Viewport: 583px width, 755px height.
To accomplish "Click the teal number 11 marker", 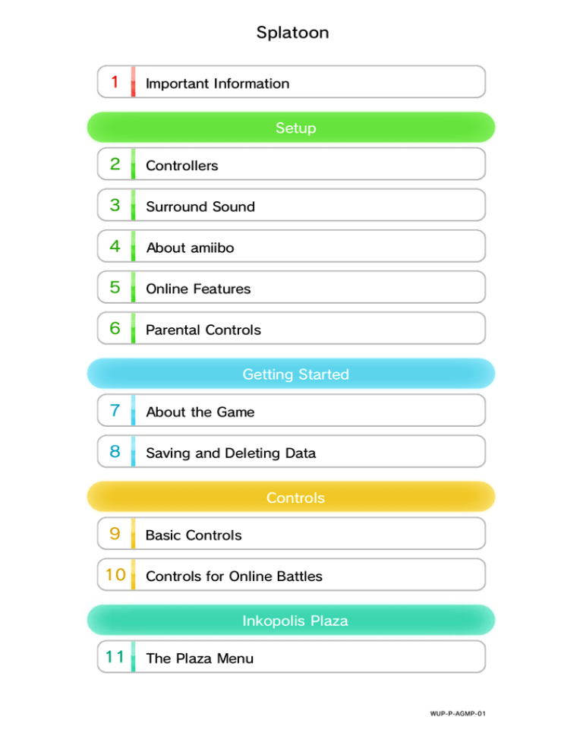I will [115, 657].
